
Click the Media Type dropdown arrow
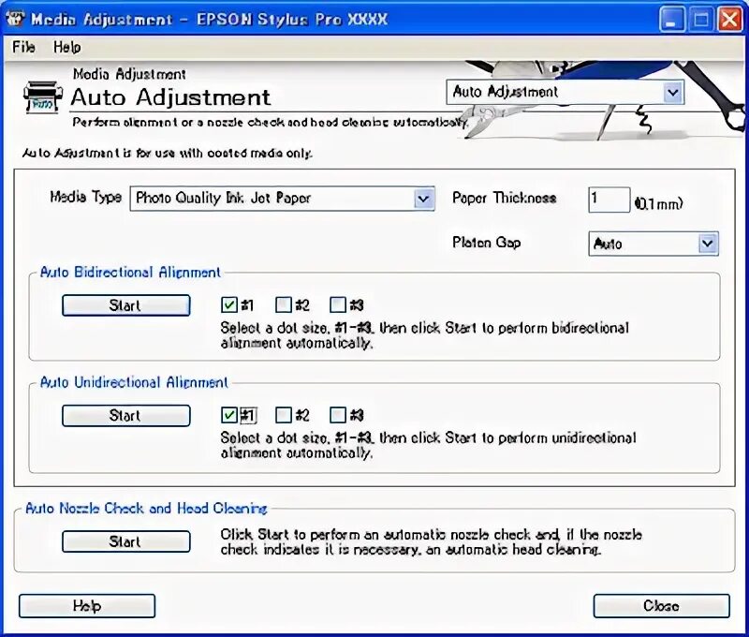coord(423,199)
